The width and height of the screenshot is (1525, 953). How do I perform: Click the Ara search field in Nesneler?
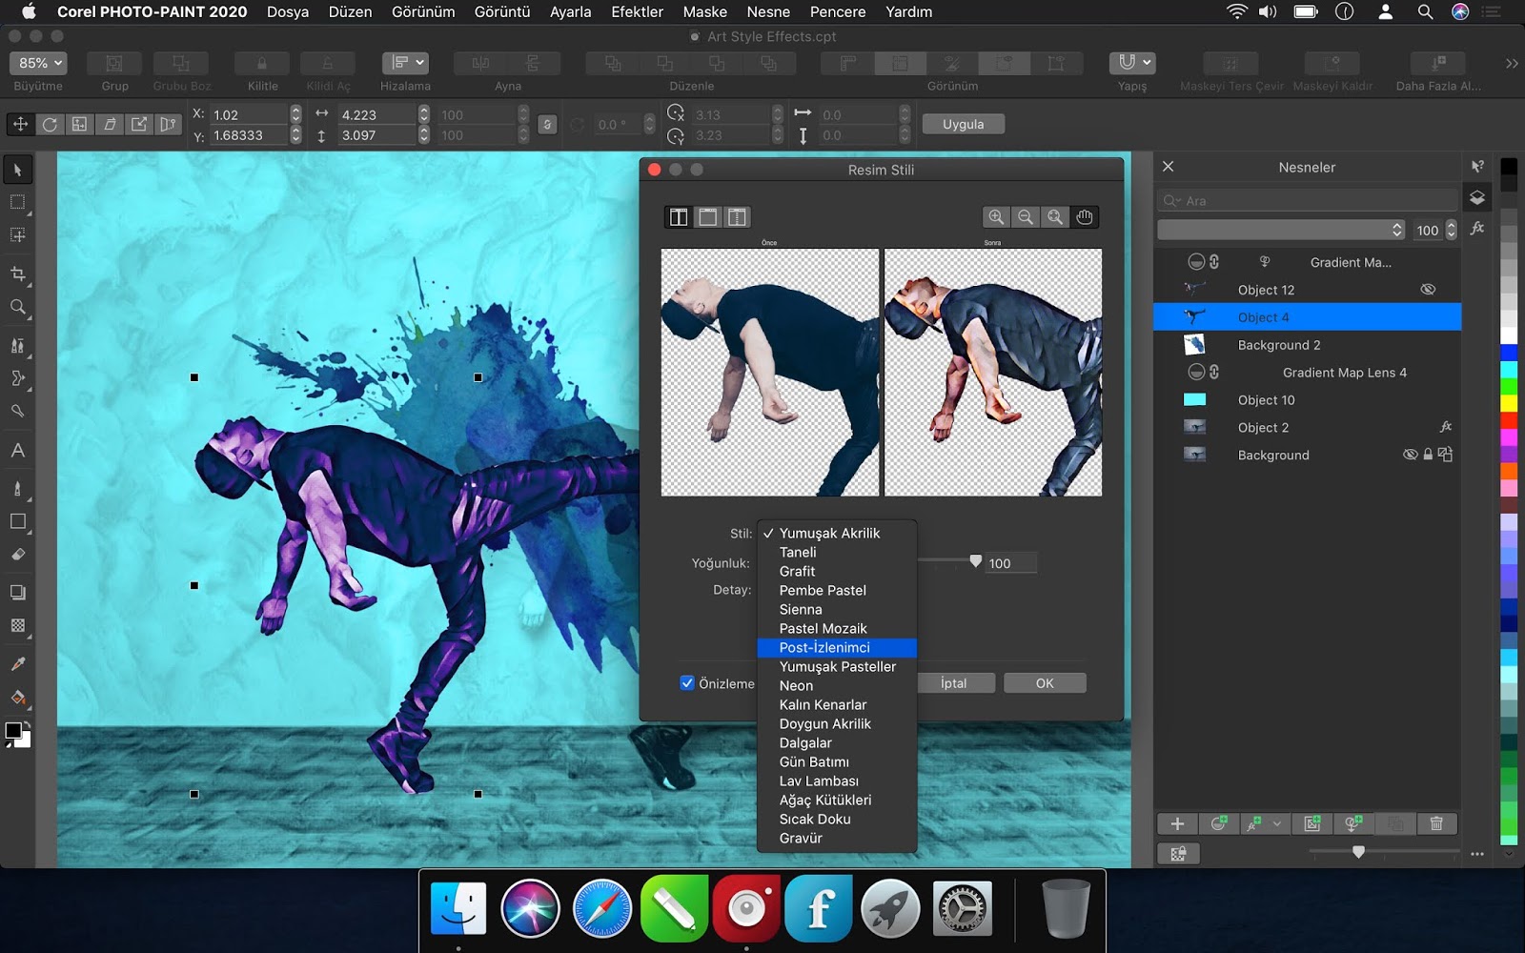1308,201
